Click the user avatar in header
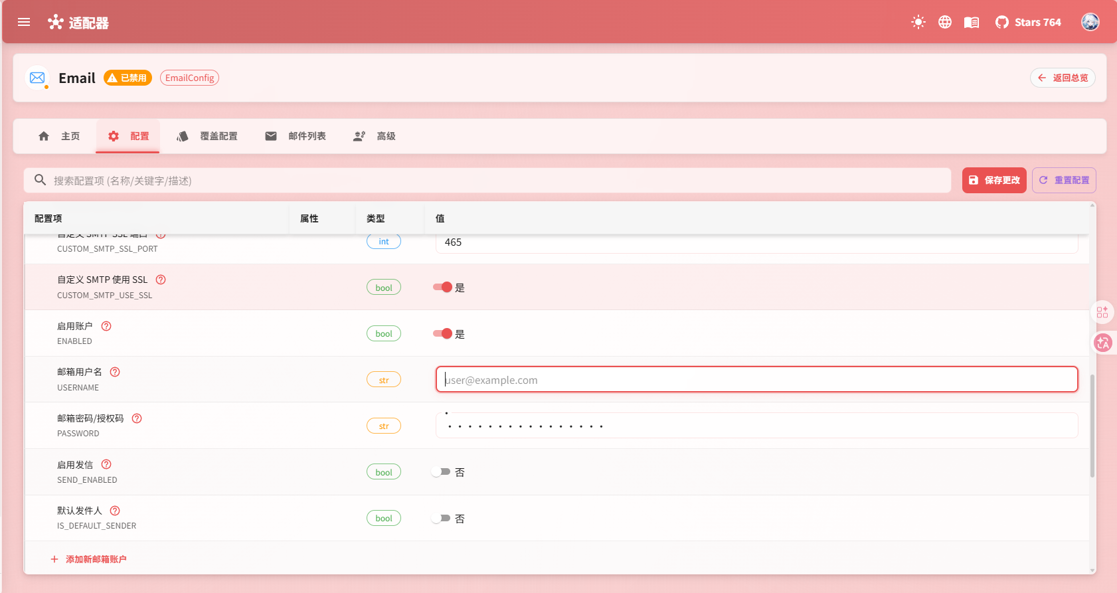The width and height of the screenshot is (1117, 593). pyautogui.click(x=1090, y=22)
